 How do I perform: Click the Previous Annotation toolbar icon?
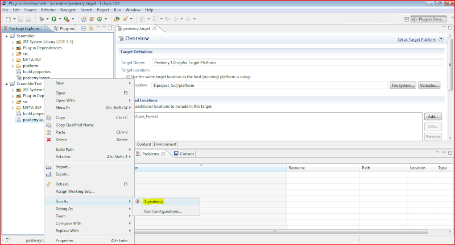[x=155, y=19]
